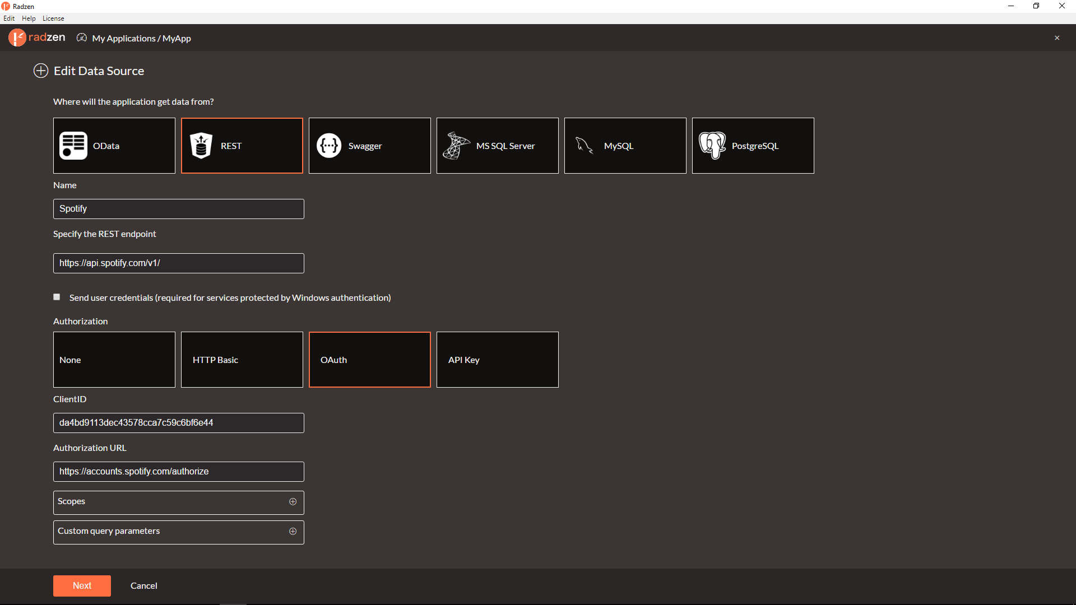The height and width of the screenshot is (605, 1076).
Task: Choose API Key authorization option
Action: coord(498,360)
